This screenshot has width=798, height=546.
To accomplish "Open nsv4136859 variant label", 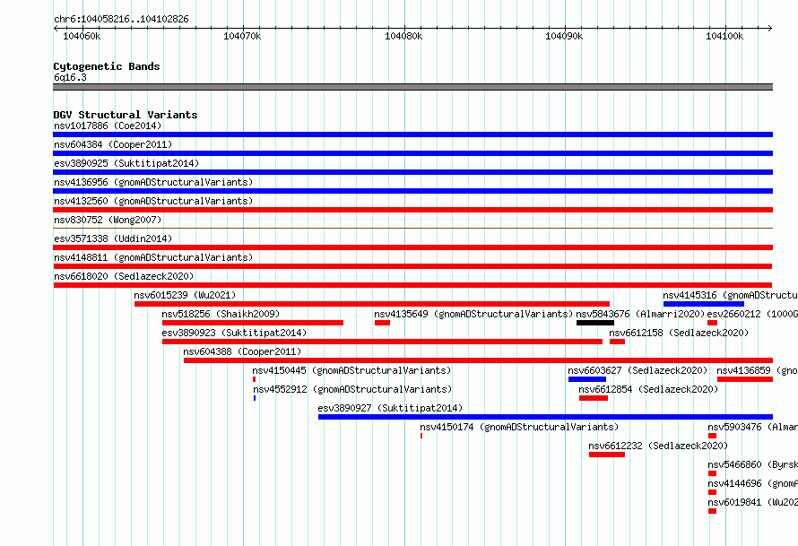I will pyautogui.click(x=757, y=370).
